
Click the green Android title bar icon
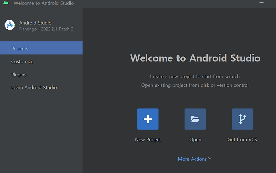[6, 3]
